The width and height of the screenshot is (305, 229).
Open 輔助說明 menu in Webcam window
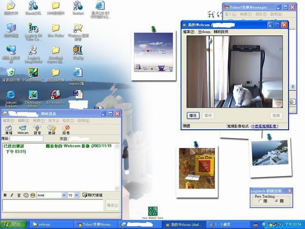tap(221, 32)
